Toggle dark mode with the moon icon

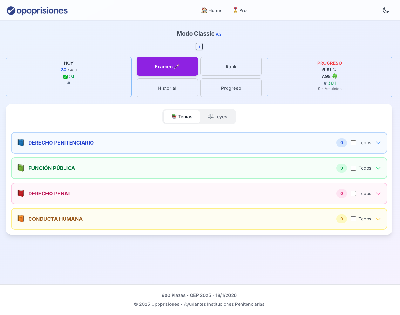(386, 10)
